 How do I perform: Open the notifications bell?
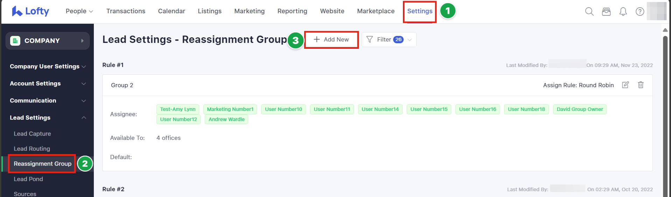coord(623,12)
